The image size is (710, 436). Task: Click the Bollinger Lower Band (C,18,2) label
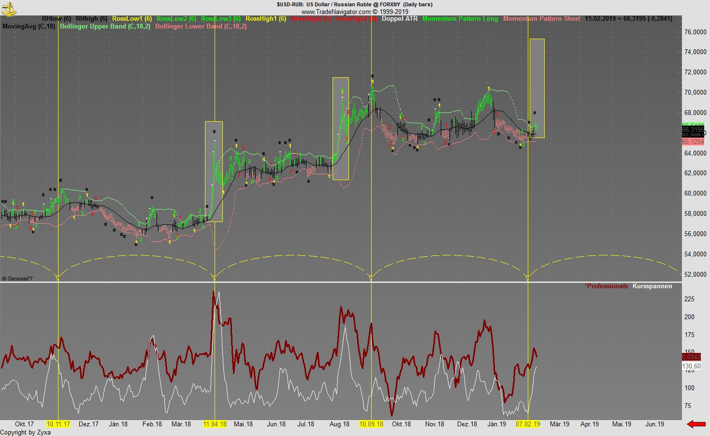pyautogui.click(x=201, y=27)
